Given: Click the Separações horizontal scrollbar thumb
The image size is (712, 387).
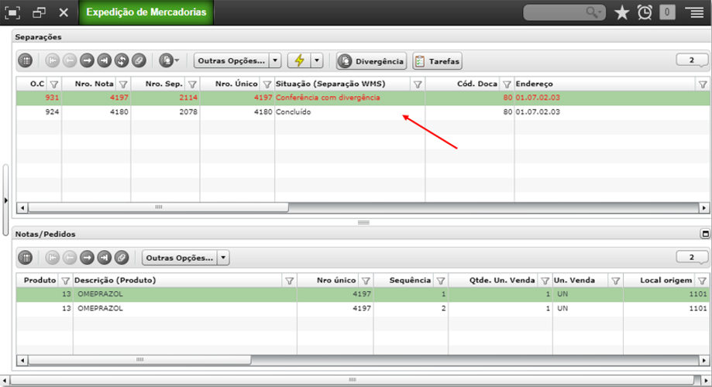Looking at the screenshot, I should (x=158, y=207).
